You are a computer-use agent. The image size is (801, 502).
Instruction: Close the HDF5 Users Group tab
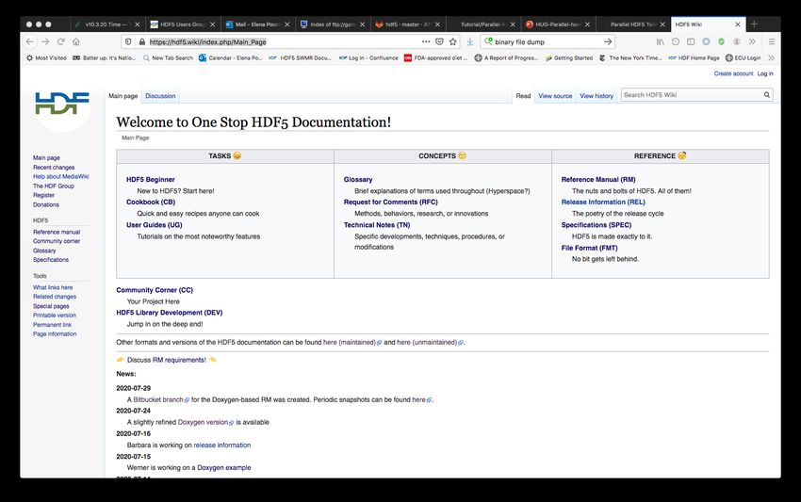[212, 24]
